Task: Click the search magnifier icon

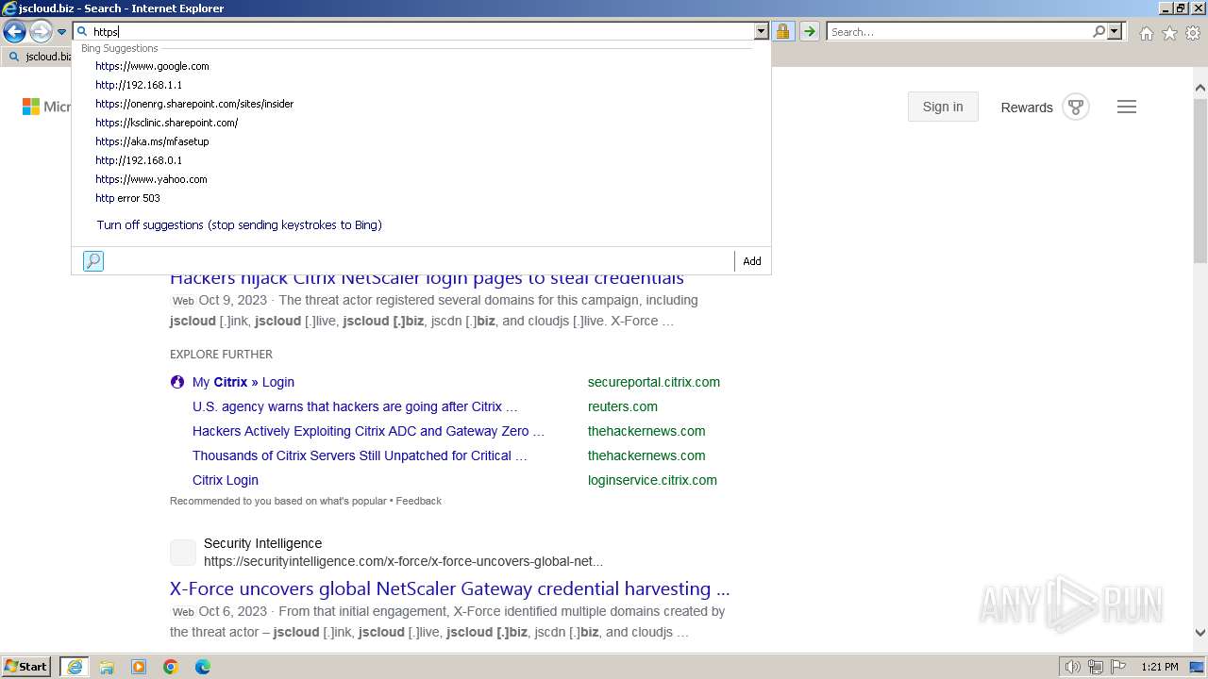Action: (1099, 31)
